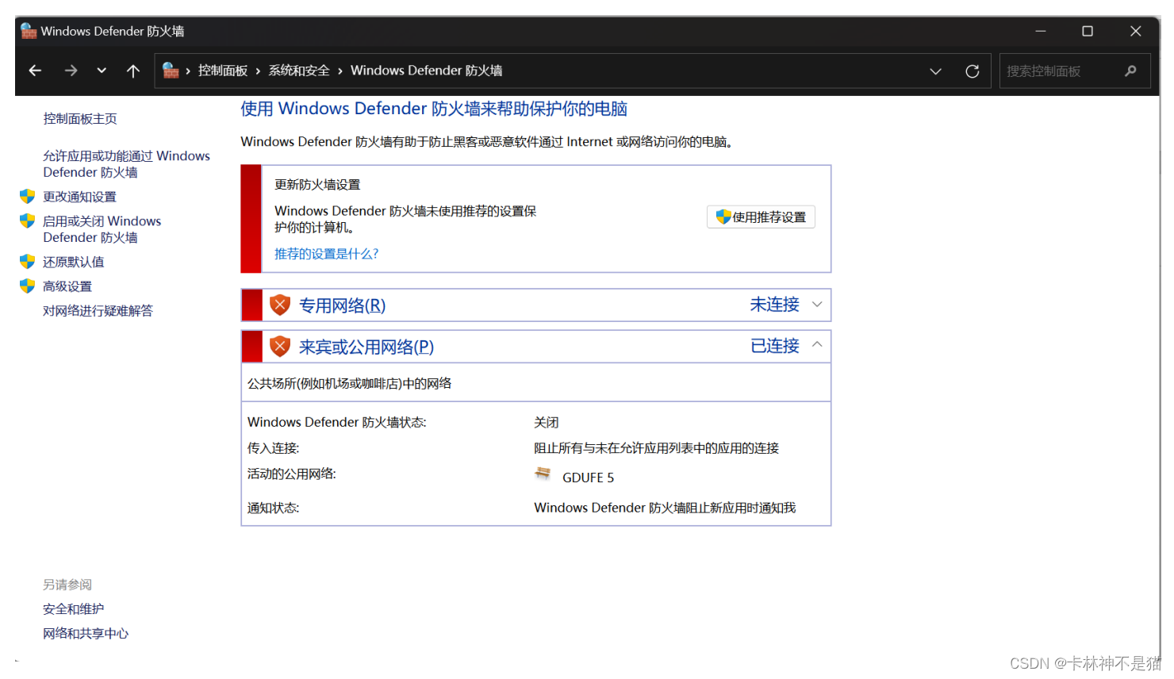1174x679 pixels.
Task: Collapse the 来宾或公用网络(P) section chevron
Action: [x=817, y=345]
